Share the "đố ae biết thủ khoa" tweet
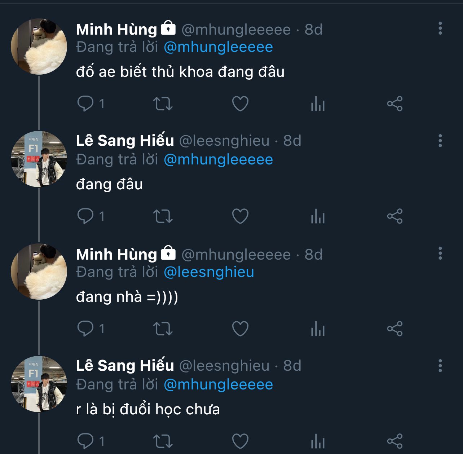Screen dimensions: 463x454 (394, 104)
